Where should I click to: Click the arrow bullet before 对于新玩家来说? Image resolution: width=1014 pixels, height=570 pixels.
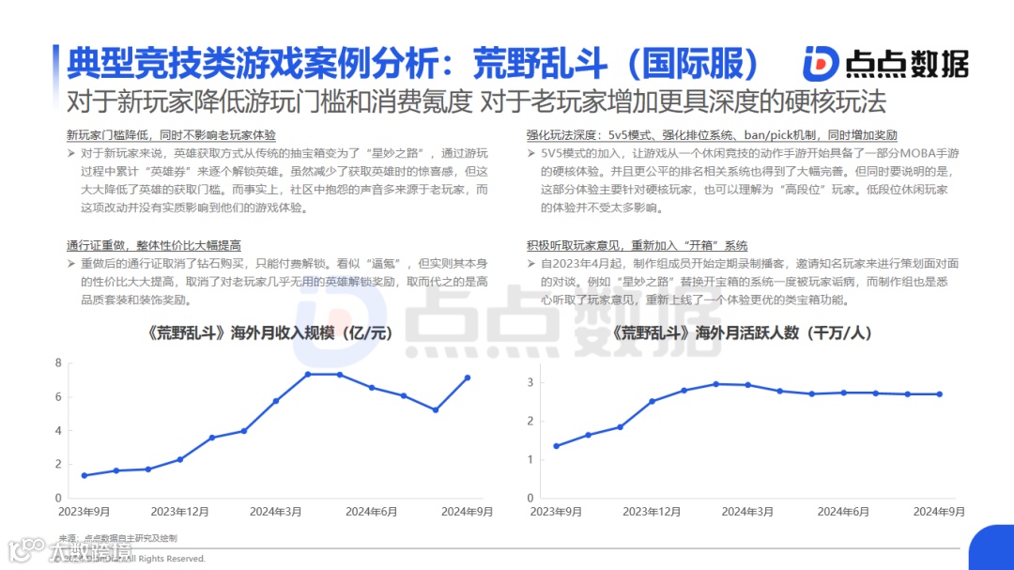71,153
